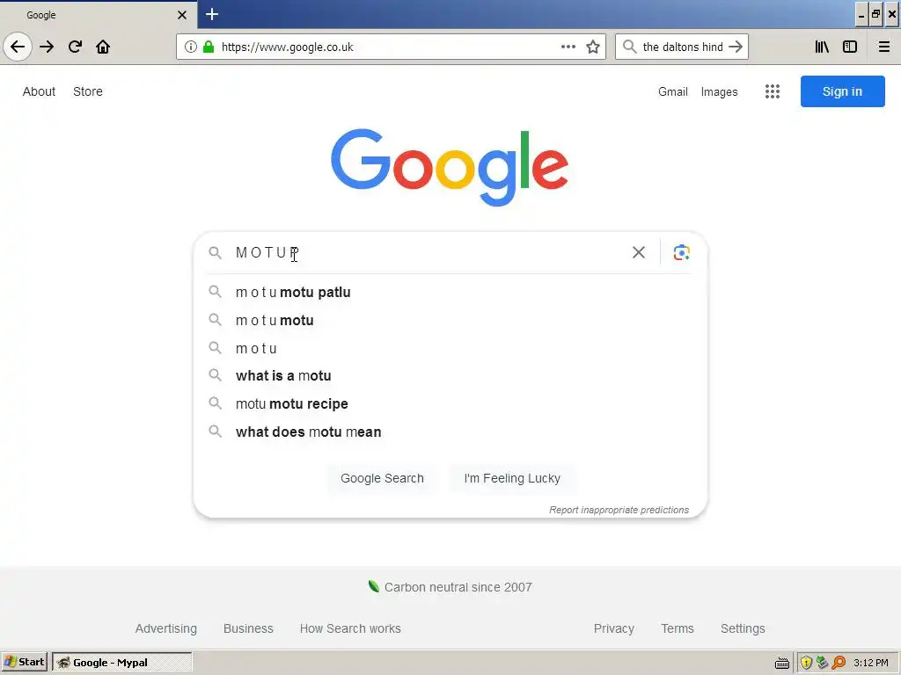Go back using the browser back arrow

(18, 47)
